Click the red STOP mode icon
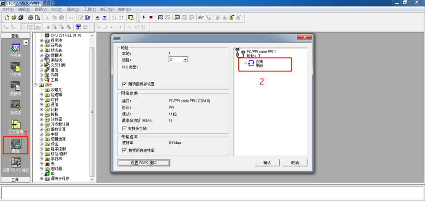425x201 pixels. [x=151, y=17]
